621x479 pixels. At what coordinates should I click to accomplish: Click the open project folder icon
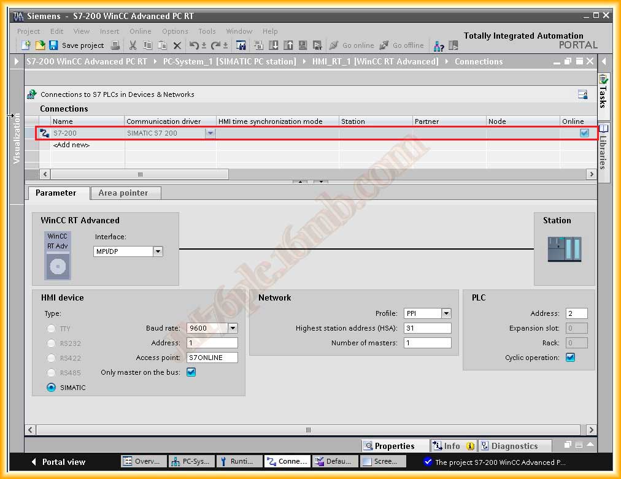pos(40,45)
